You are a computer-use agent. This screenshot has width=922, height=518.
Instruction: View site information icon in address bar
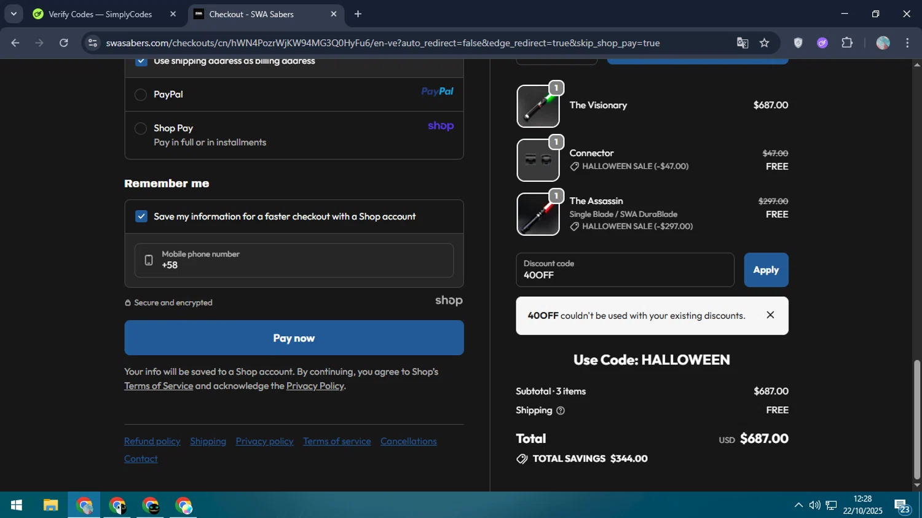93,43
